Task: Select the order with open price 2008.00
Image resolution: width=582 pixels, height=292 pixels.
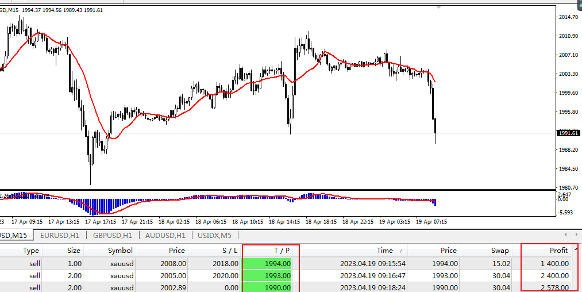Action: (x=291, y=264)
